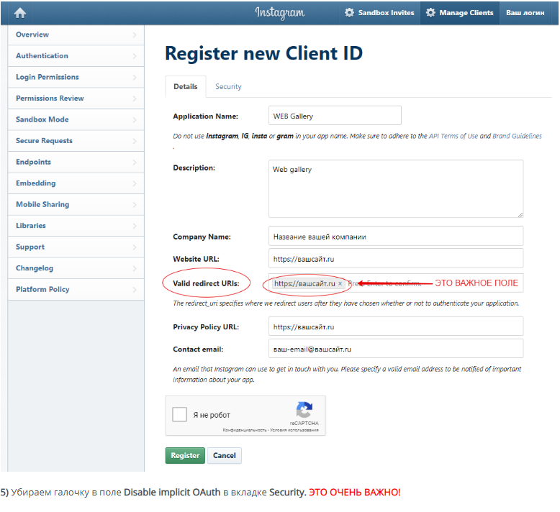
Task: Go to home via the house icon
Action: point(20,13)
